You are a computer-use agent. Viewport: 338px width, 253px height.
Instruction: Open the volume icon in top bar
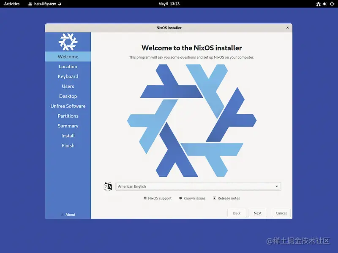click(x=325, y=4)
